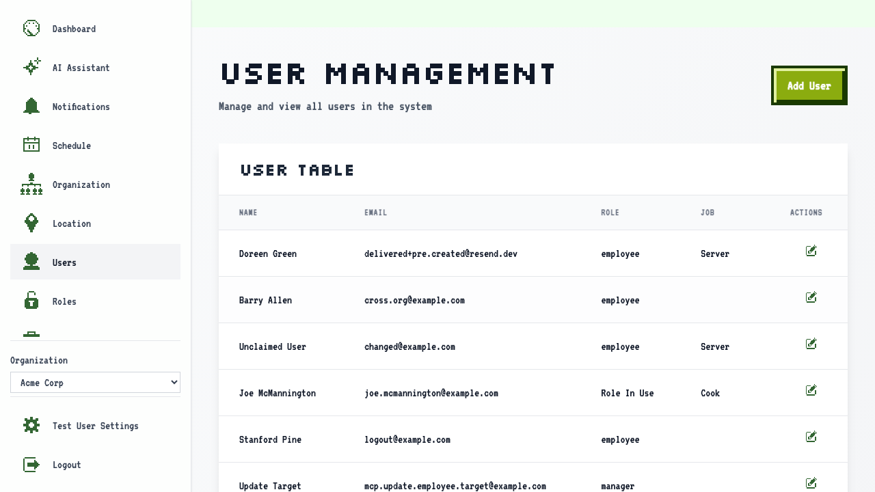Viewport: 875px width, 492px height.
Task: Click the User Management page title
Action: (389, 74)
